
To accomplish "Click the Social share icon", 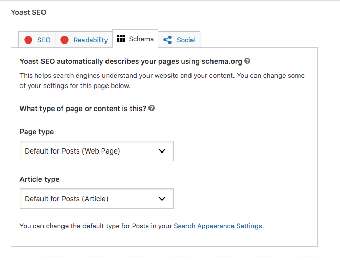I will (x=167, y=40).
